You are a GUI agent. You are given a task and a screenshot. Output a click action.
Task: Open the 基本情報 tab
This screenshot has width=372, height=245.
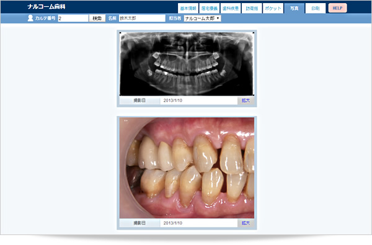click(188, 8)
